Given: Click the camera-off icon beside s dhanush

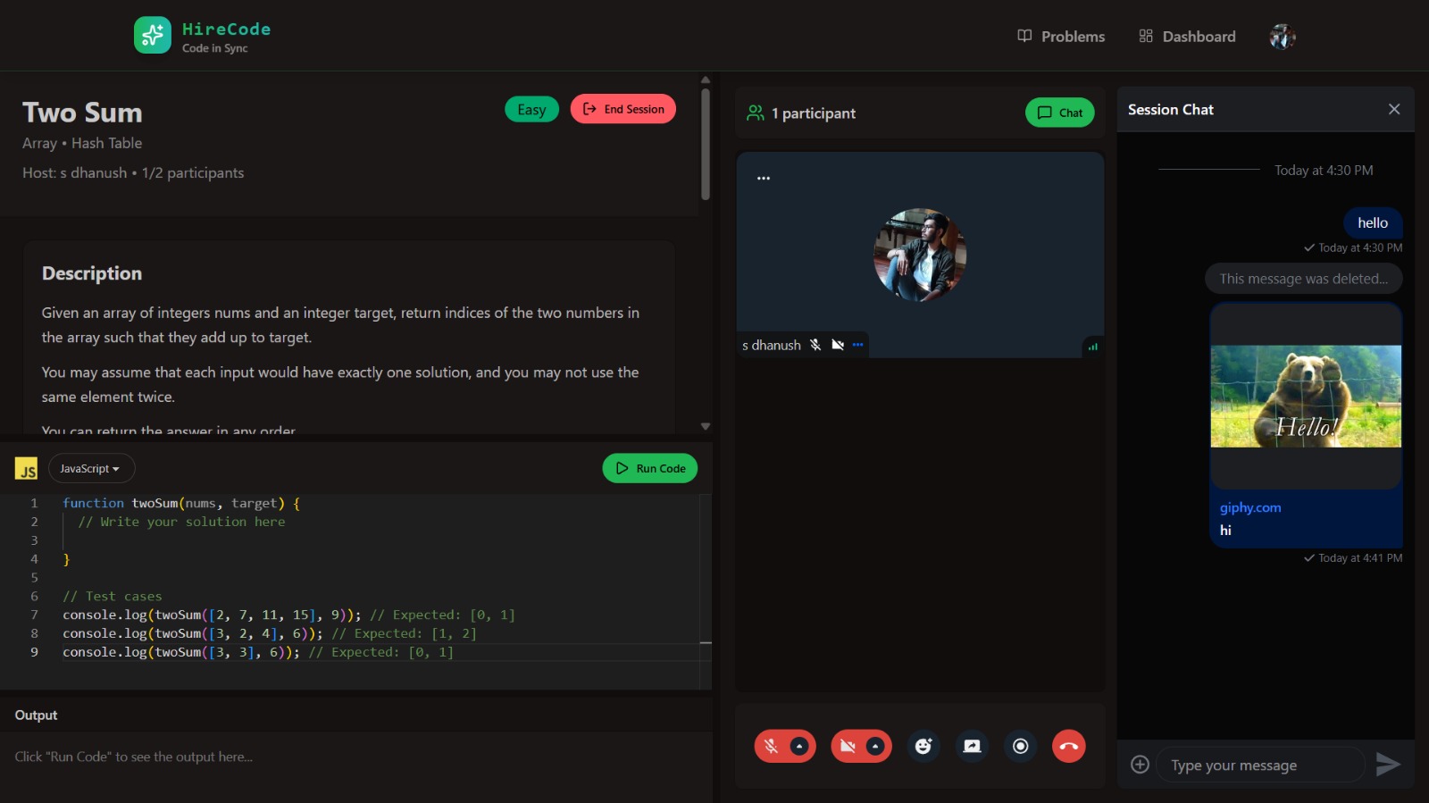Looking at the screenshot, I should click(x=838, y=345).
